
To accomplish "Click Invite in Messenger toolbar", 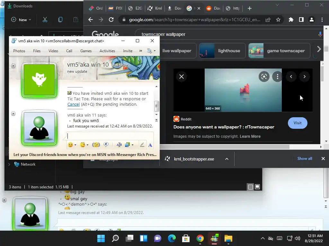I will pyautogui.click(x=128, y=51).
